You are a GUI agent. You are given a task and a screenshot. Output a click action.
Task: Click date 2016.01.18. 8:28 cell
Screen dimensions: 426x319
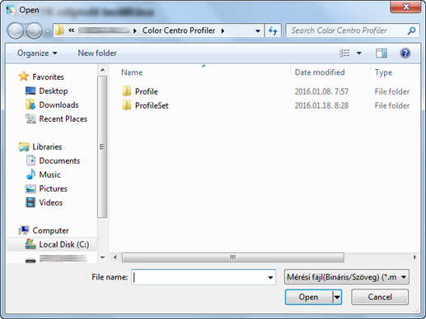[x=321, y=105]
